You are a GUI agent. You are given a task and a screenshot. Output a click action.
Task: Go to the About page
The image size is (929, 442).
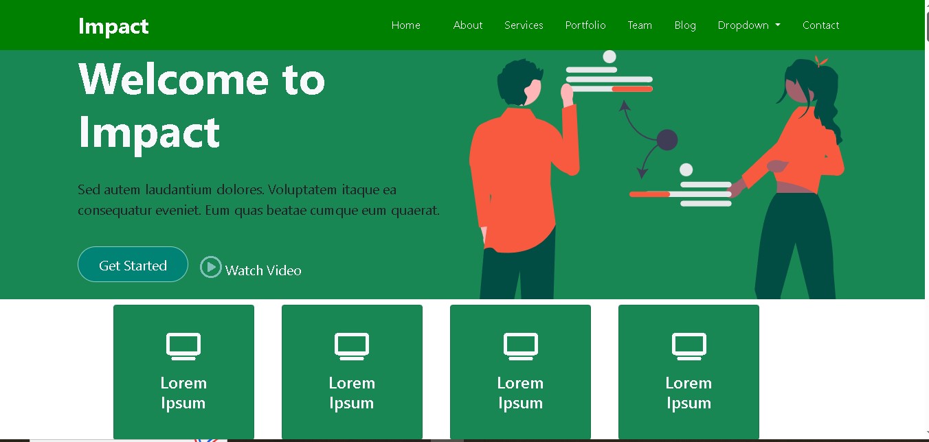coord(468,25)
